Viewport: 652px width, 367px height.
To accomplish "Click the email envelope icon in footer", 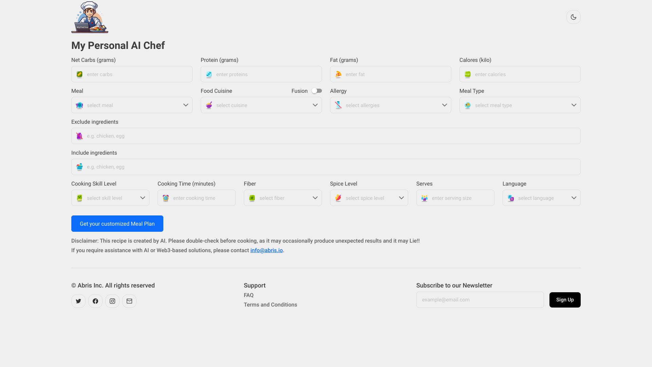I will (129, 301).
